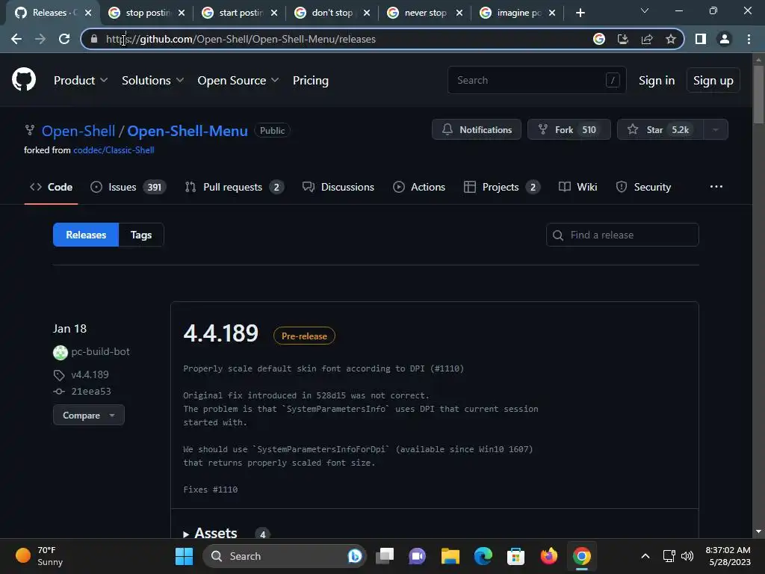Screen dimensions: 765x574
Task: Open the tab search chevron in title bar
Action: tap(645, 10)
